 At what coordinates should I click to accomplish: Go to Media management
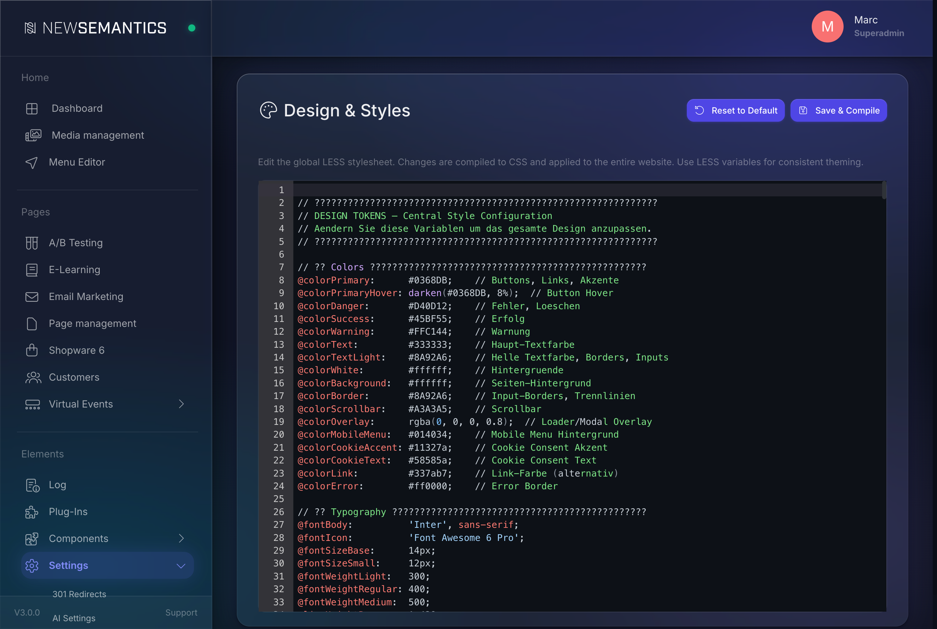pos(98,135)
